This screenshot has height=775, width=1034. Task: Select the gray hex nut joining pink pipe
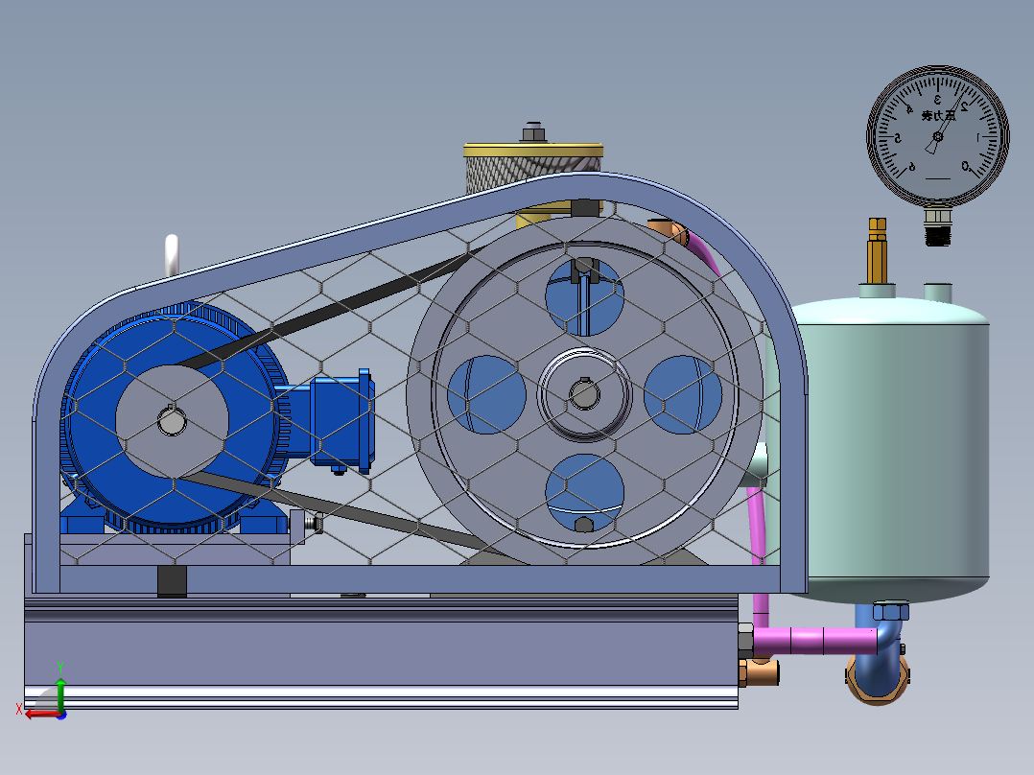[x=746, y=639]
